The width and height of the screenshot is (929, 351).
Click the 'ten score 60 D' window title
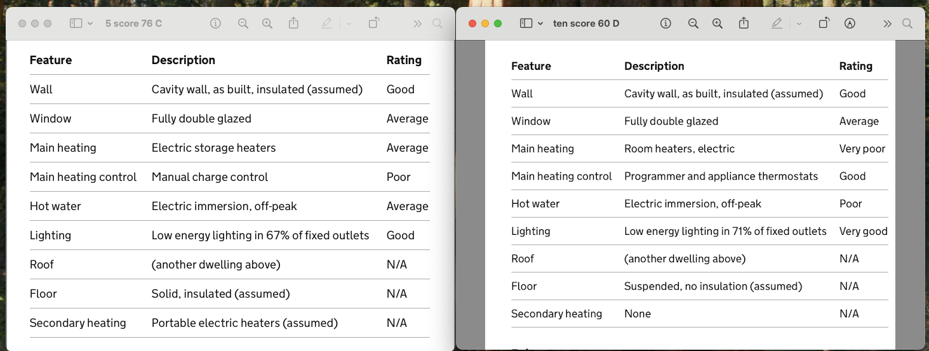tap(586, 23)
